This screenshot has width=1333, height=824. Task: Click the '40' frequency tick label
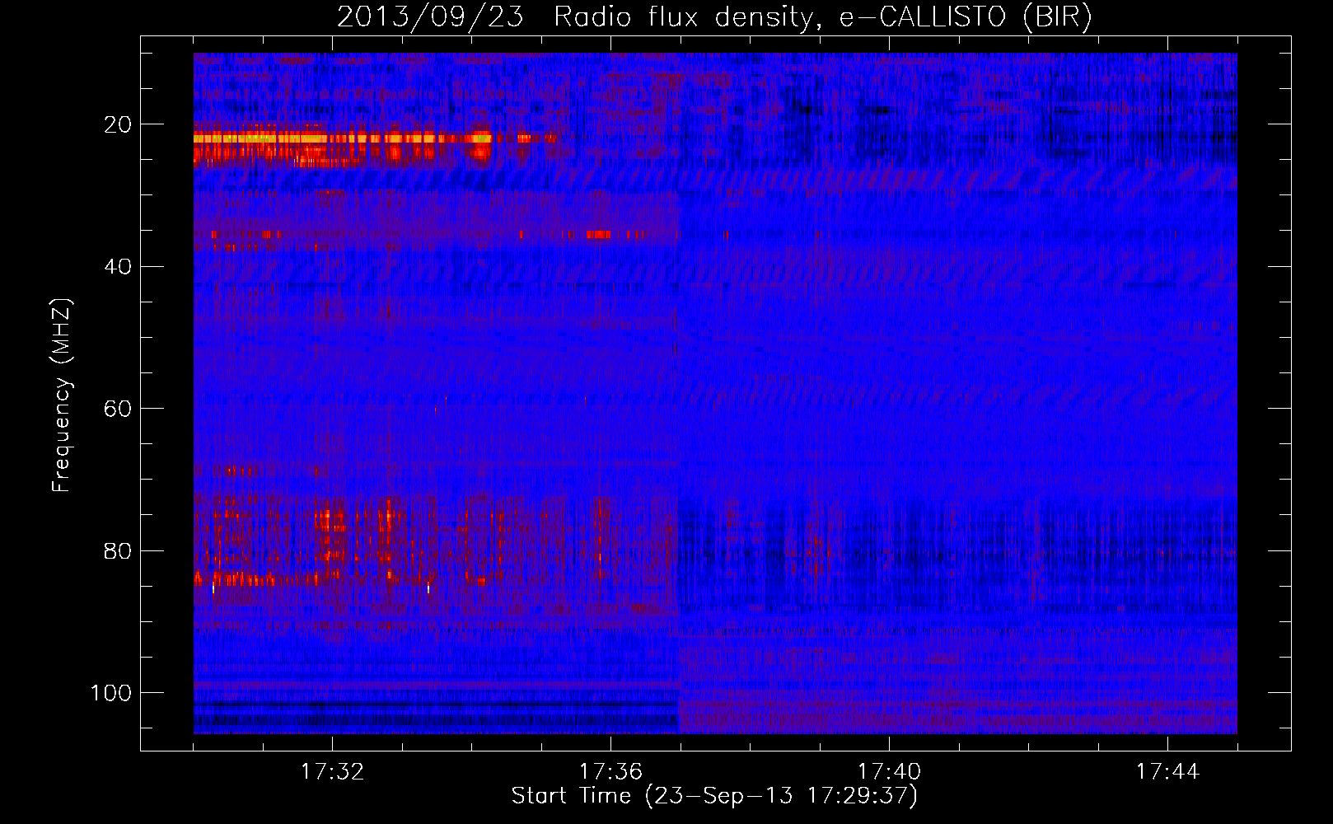[119, 267]
